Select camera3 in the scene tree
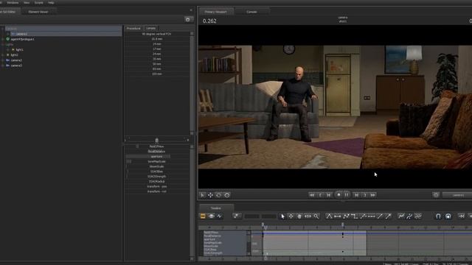This screenshot has width=472, height=265. (x=16, y=66)
